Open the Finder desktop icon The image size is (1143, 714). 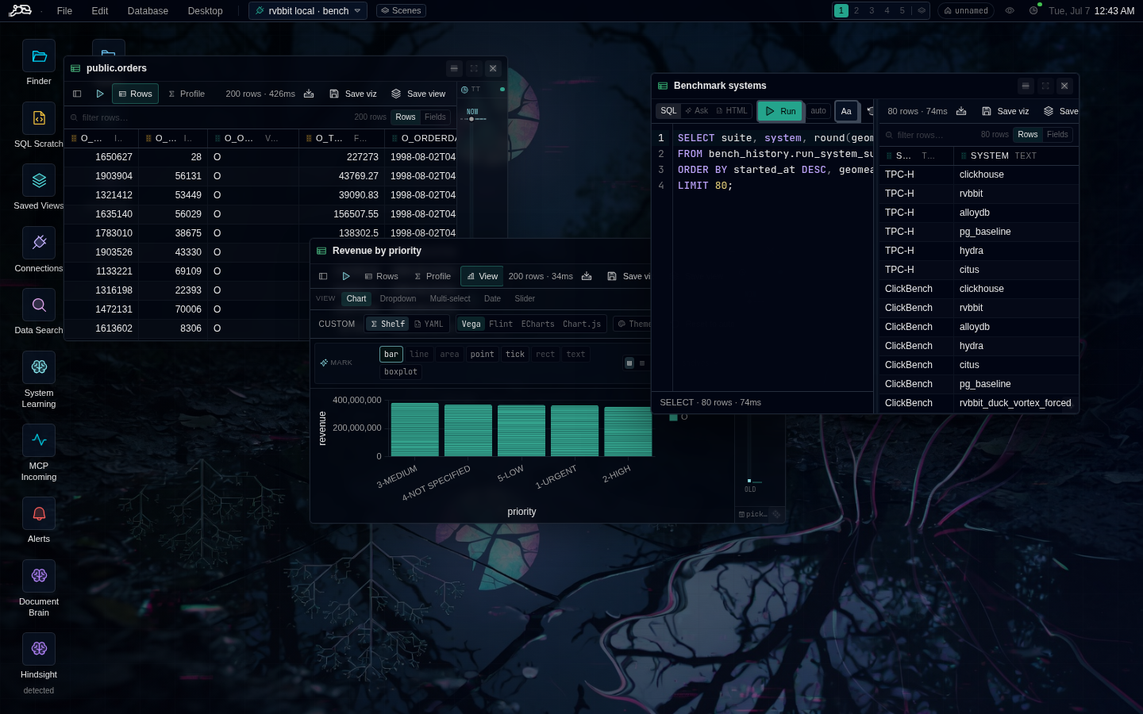click(x=39, y=56)
